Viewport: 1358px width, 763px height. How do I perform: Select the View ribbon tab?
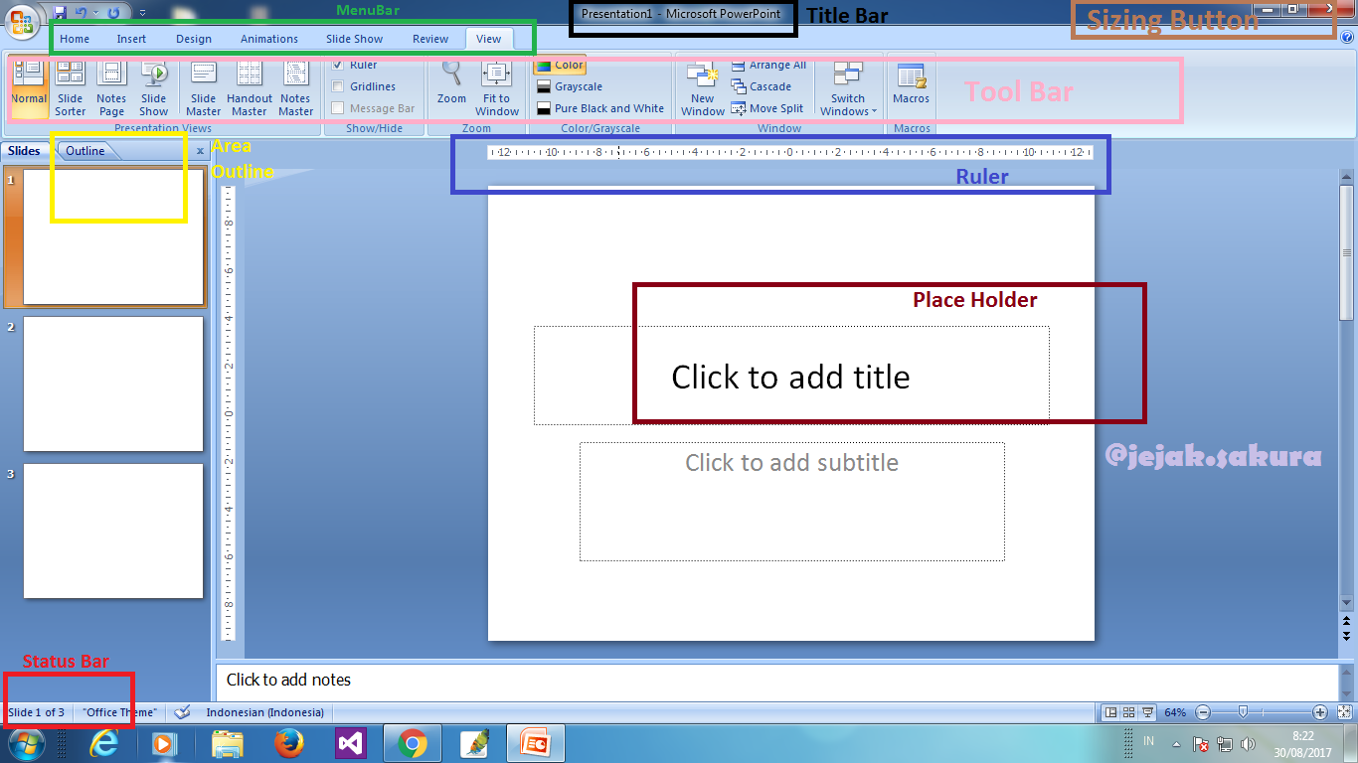point(488,39)
